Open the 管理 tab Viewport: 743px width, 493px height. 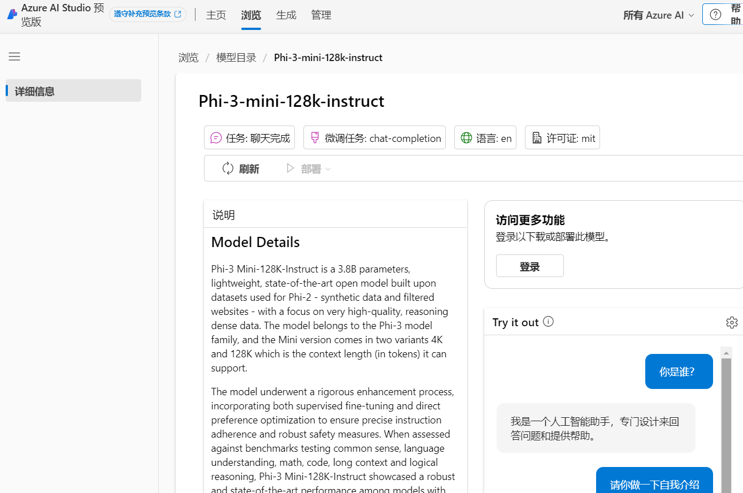pyautogui.click(x=321, y=15)
